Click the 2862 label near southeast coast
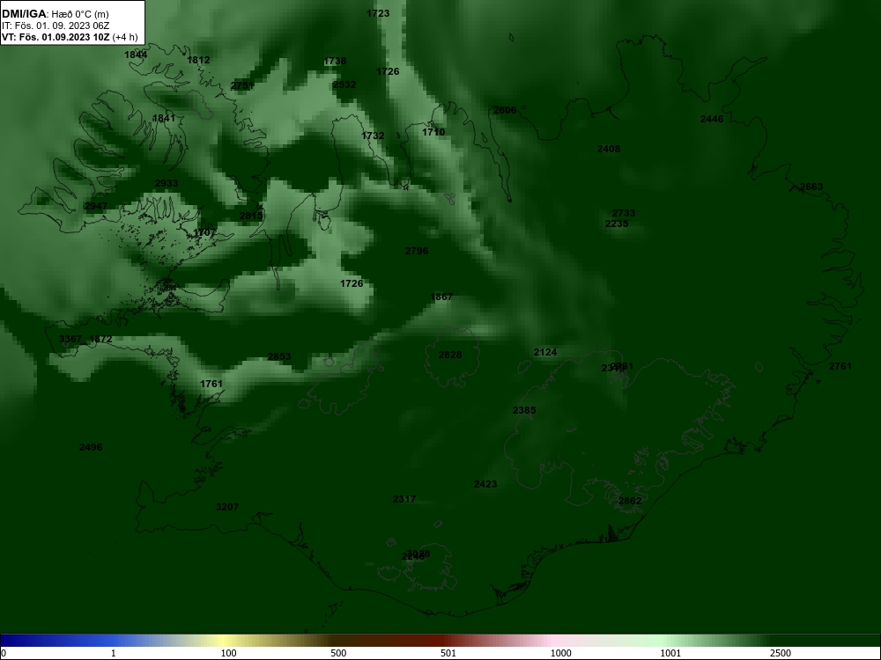 point(630,502)
